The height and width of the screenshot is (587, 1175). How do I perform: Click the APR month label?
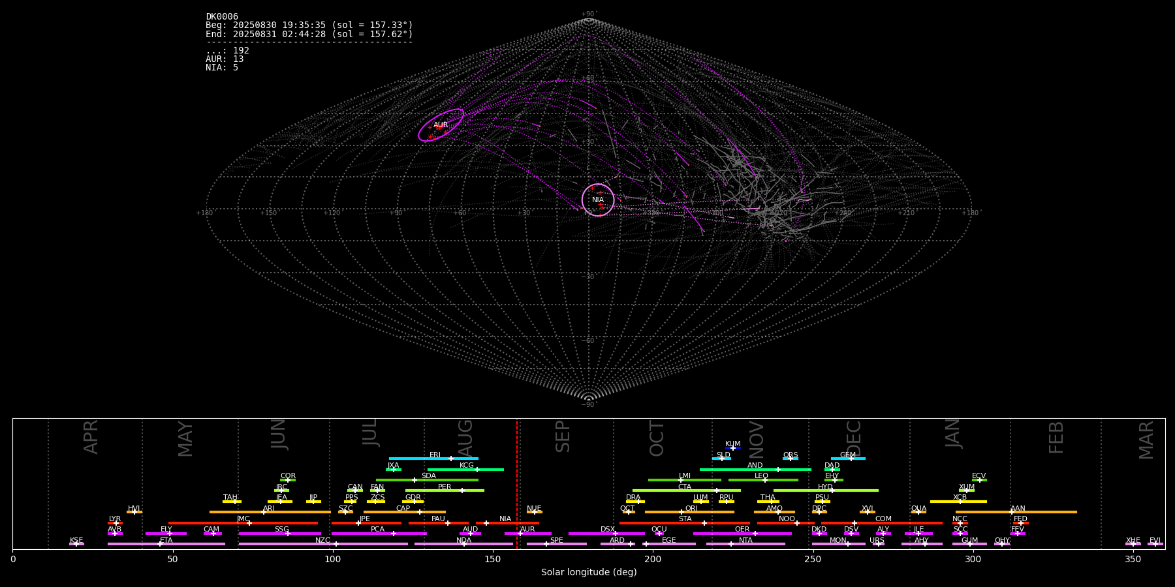[x=91, y=437]
